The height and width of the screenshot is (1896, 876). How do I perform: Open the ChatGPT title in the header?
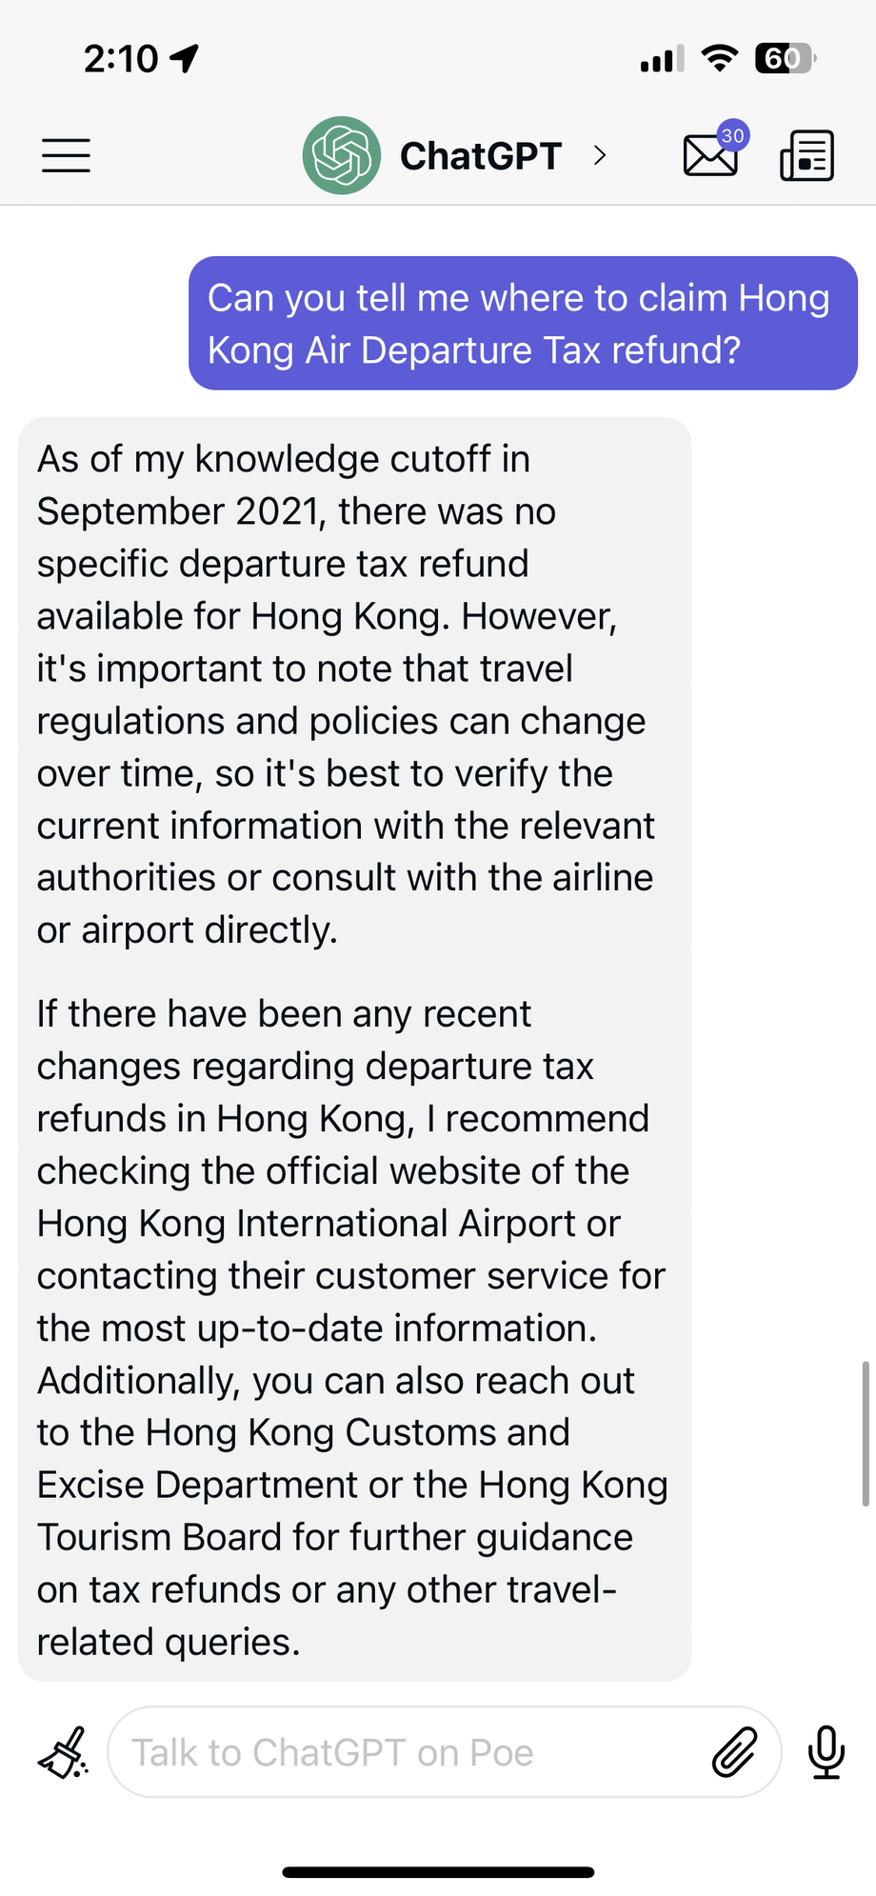click(x=481, y=156)
